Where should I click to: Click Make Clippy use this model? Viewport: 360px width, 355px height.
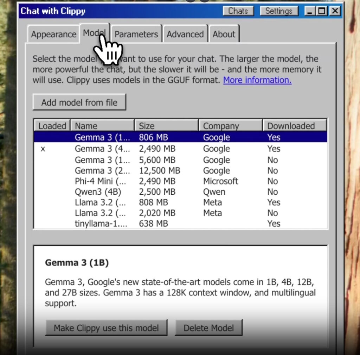pyautogui.click(x=106, y=328)
